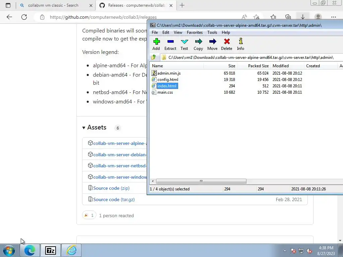Click the scroll left arrow in 7-Zip list
This screenshot has width=343, height=257.
[x=153, y=181]
